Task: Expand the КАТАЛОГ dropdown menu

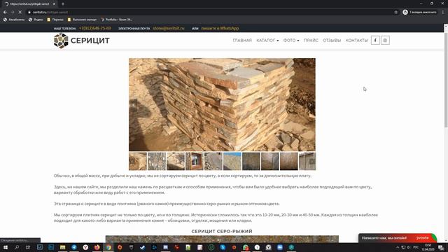Action: coord(267,41)
